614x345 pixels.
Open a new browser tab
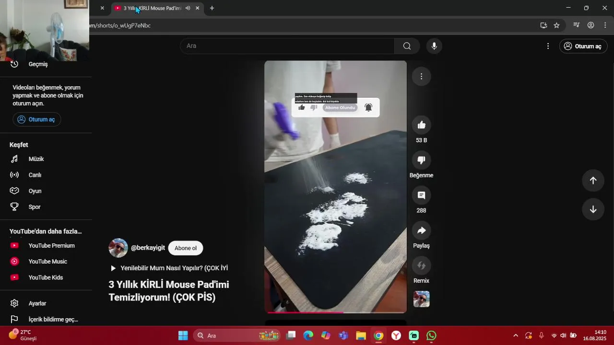(x=212, y=8)
